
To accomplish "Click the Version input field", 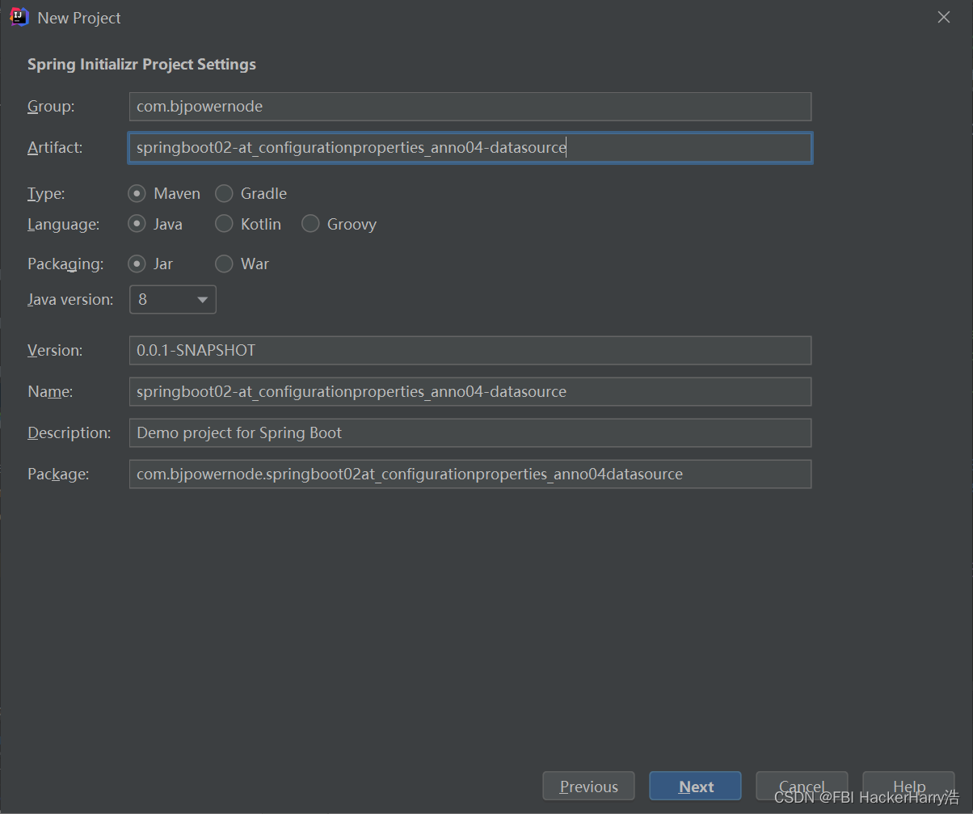I will 470,350.
